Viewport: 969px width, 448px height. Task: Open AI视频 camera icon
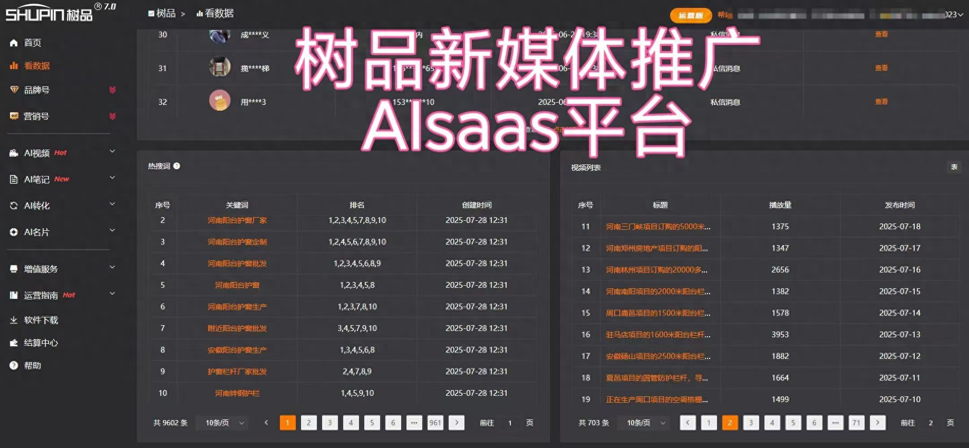click(x=14, y=153)
